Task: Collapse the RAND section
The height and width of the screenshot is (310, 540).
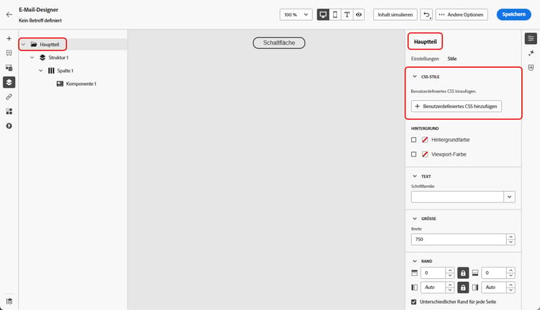Action: coord(415,261)
